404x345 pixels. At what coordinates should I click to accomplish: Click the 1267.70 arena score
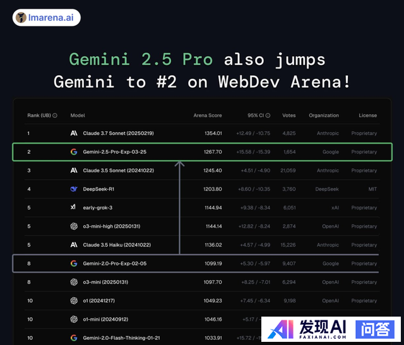[213, 152]
